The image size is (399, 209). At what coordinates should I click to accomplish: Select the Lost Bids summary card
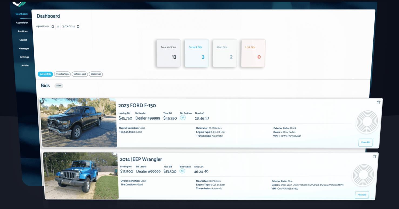coord(253,53)
